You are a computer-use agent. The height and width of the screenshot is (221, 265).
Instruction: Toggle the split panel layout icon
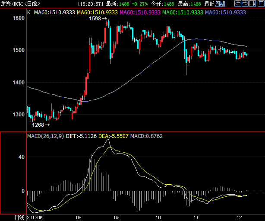(x=252, y=3)
